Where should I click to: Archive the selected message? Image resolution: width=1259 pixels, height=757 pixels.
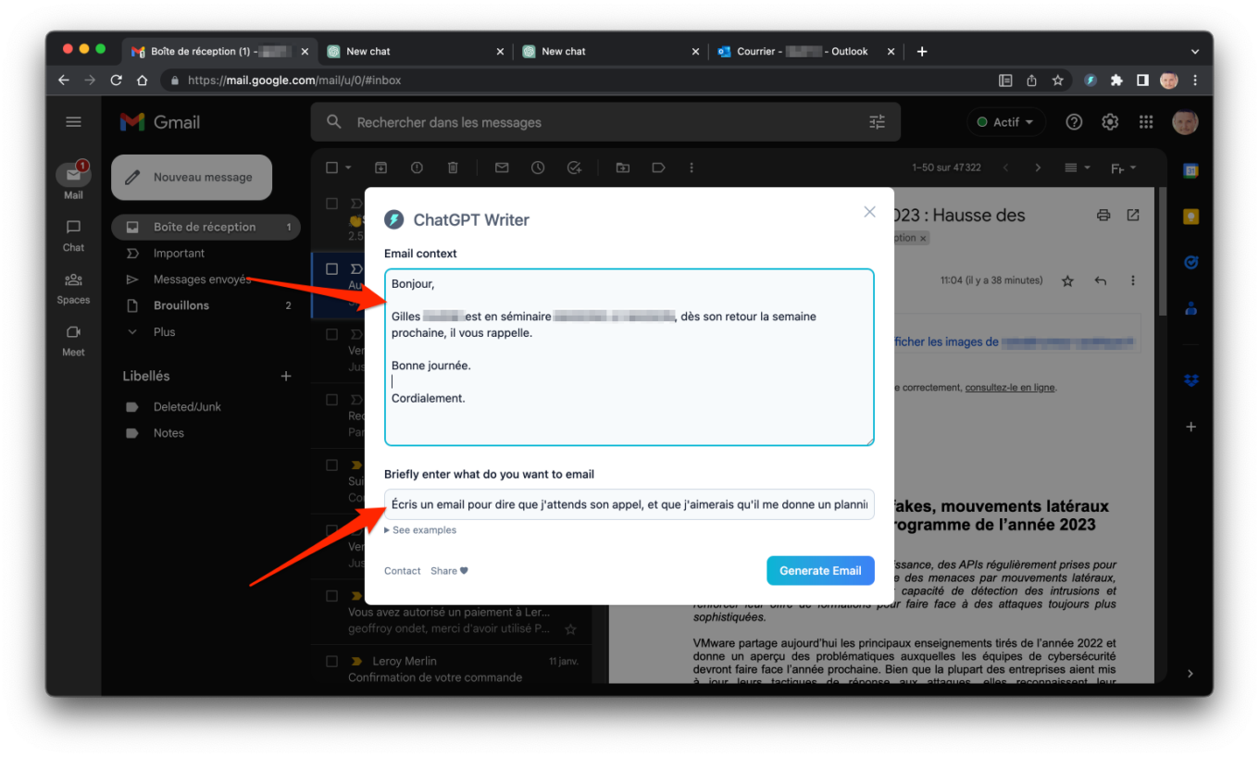tap(380, 168)
